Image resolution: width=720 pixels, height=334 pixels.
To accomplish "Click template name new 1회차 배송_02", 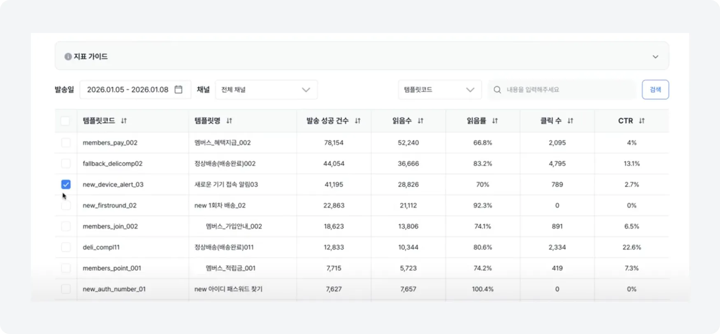I will (220, 205).
